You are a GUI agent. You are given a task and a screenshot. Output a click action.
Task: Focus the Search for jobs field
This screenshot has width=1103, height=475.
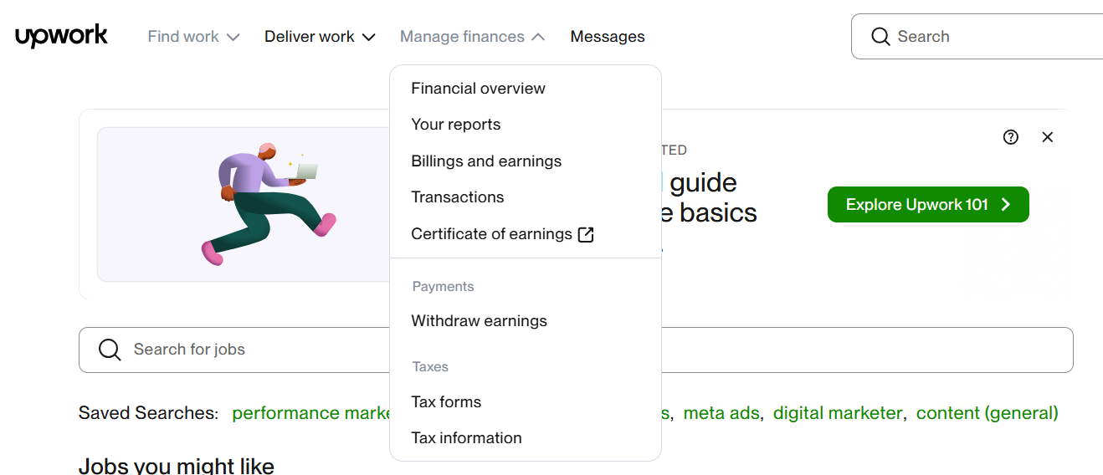pyautogui.click(x=251, y=350)
